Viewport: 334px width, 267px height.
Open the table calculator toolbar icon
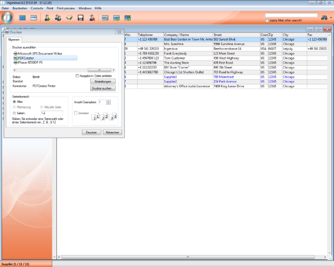[x=105, y=18]
